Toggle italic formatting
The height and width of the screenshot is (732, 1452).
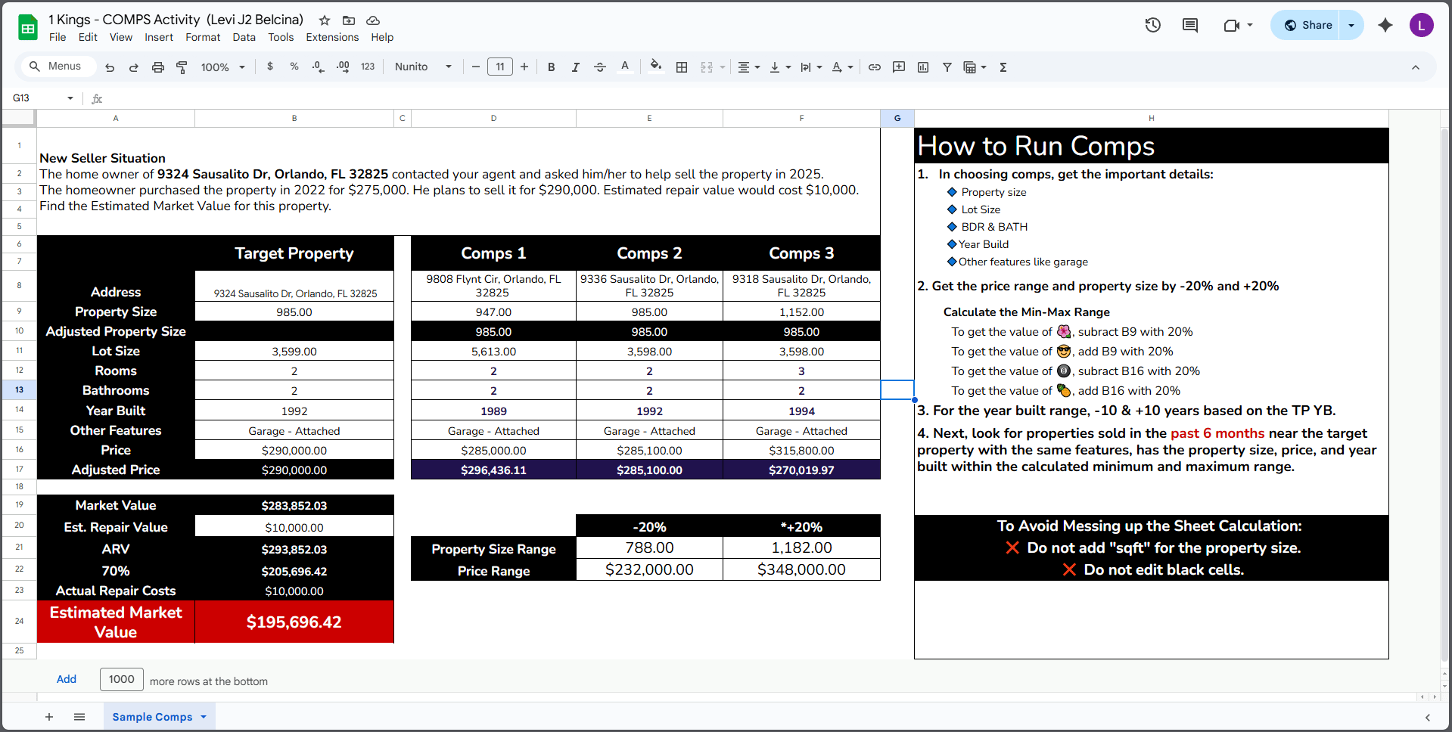point(576,67)
